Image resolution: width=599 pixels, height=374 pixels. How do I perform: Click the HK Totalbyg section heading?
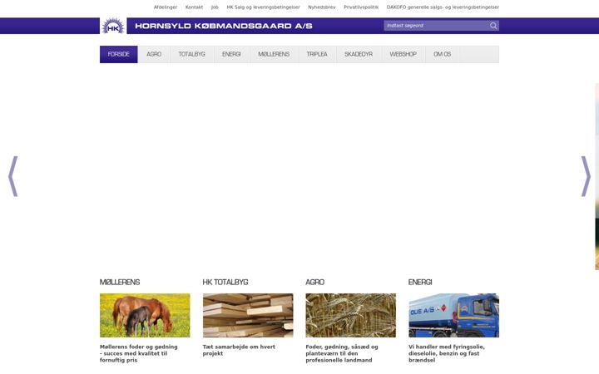(225, 282)
